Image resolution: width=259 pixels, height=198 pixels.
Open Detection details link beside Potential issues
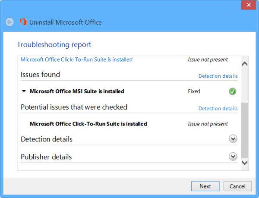[x=218, y=108]
